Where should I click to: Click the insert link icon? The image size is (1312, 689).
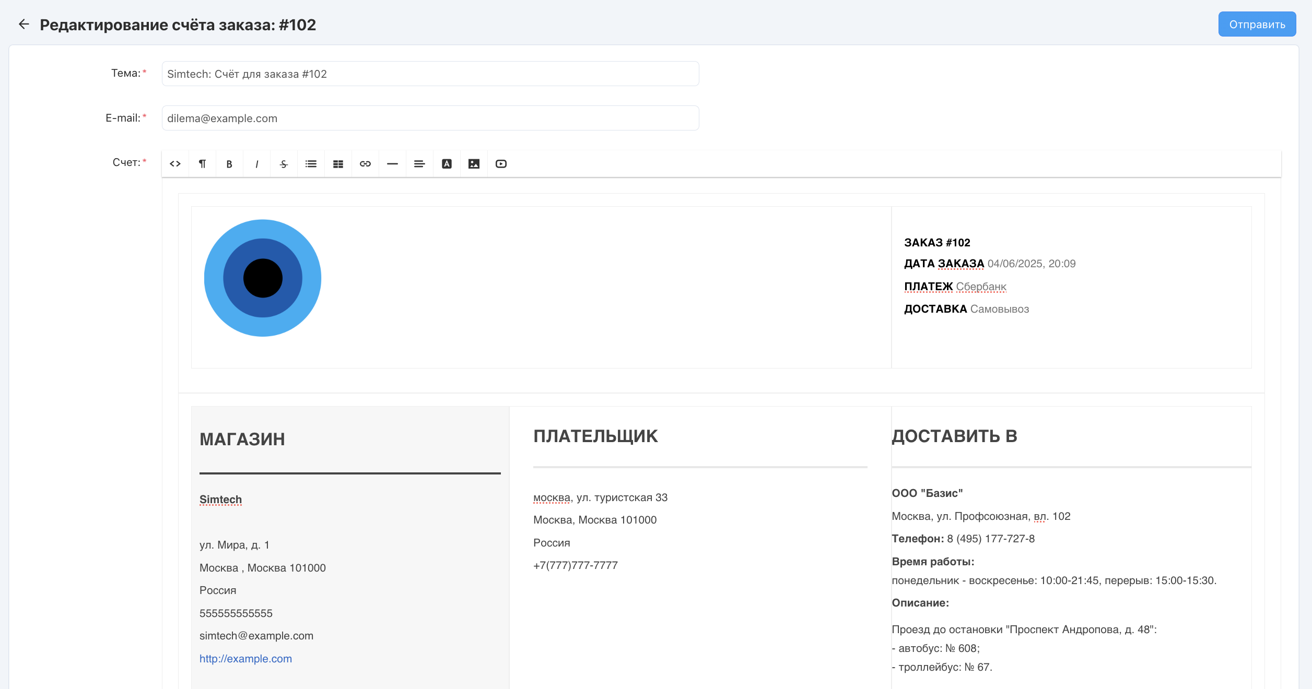365,164
